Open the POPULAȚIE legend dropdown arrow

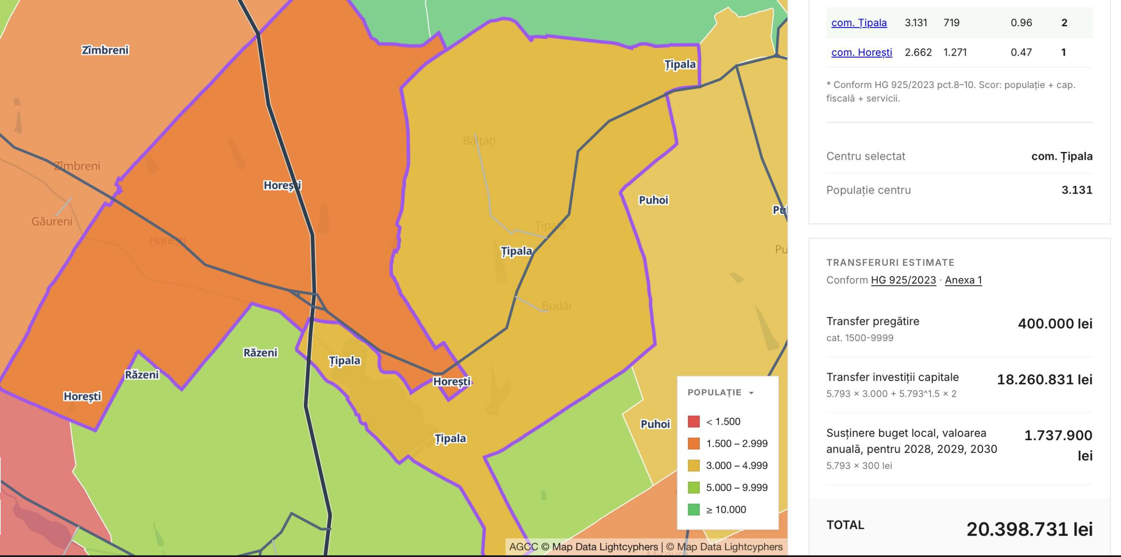tap(751, 393)
